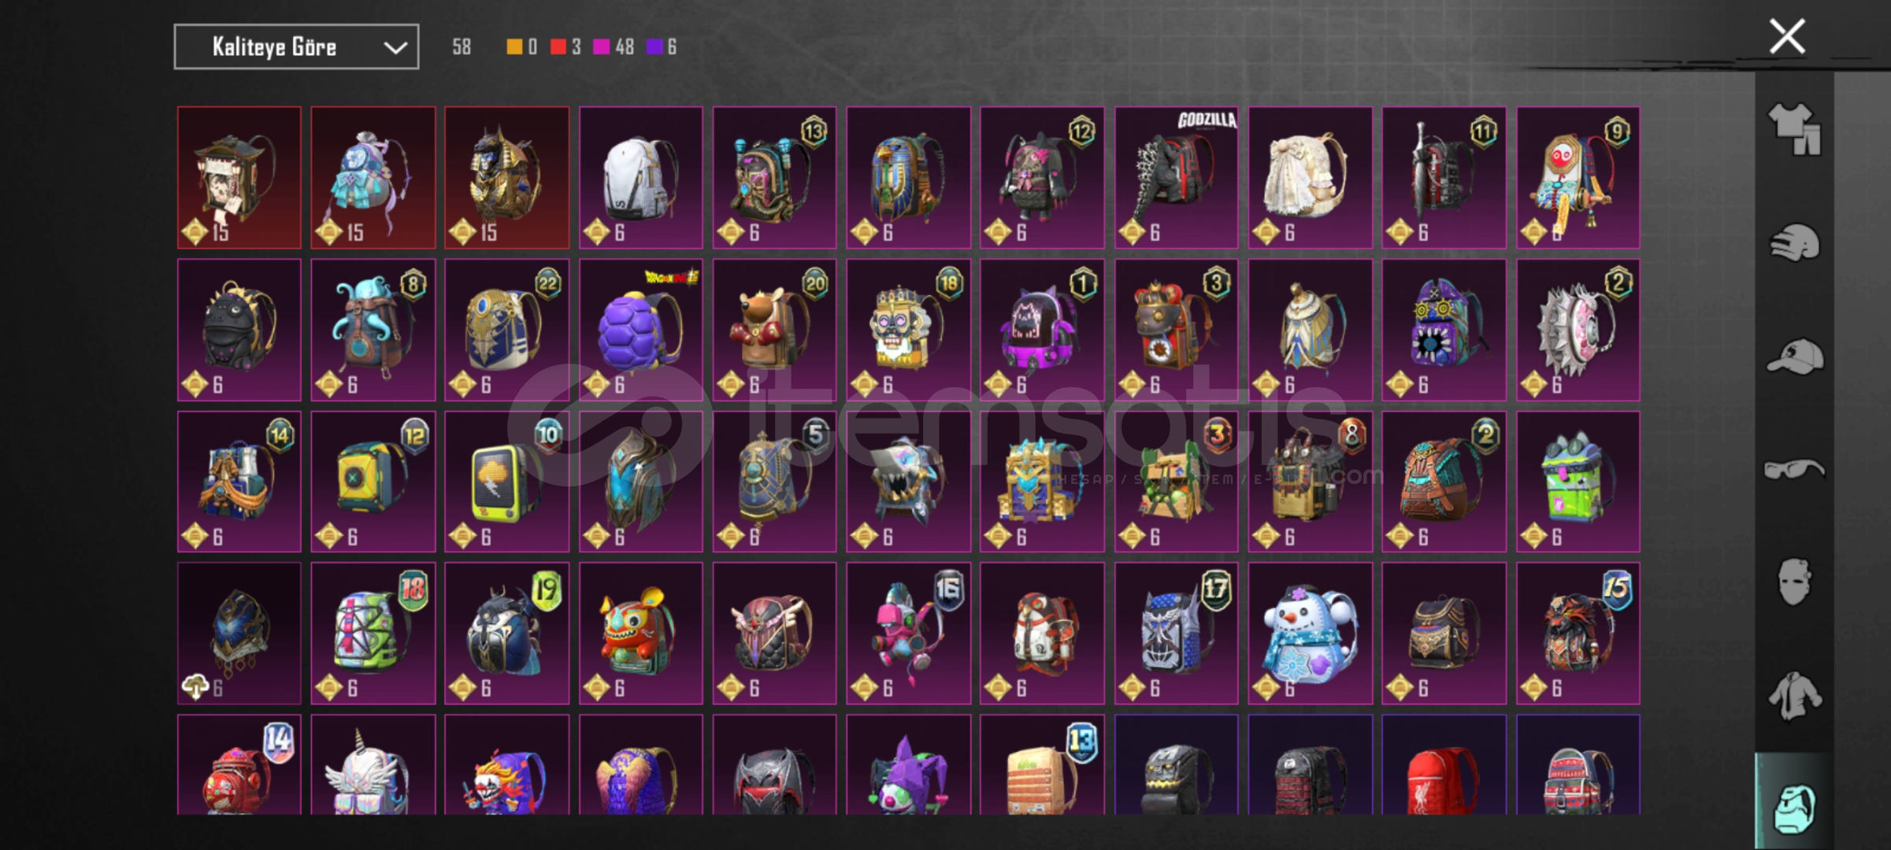Select the helmet category icon

pos(1794,242)
